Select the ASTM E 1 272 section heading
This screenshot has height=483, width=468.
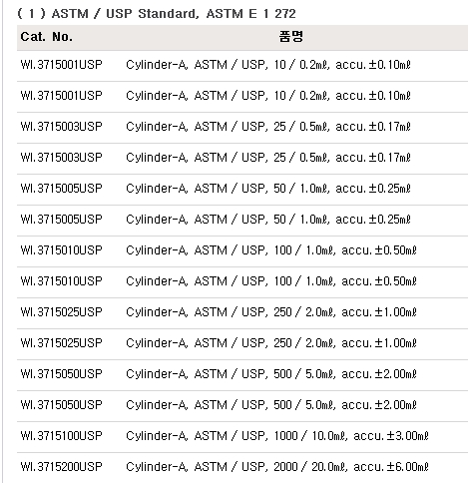point(157,14)
